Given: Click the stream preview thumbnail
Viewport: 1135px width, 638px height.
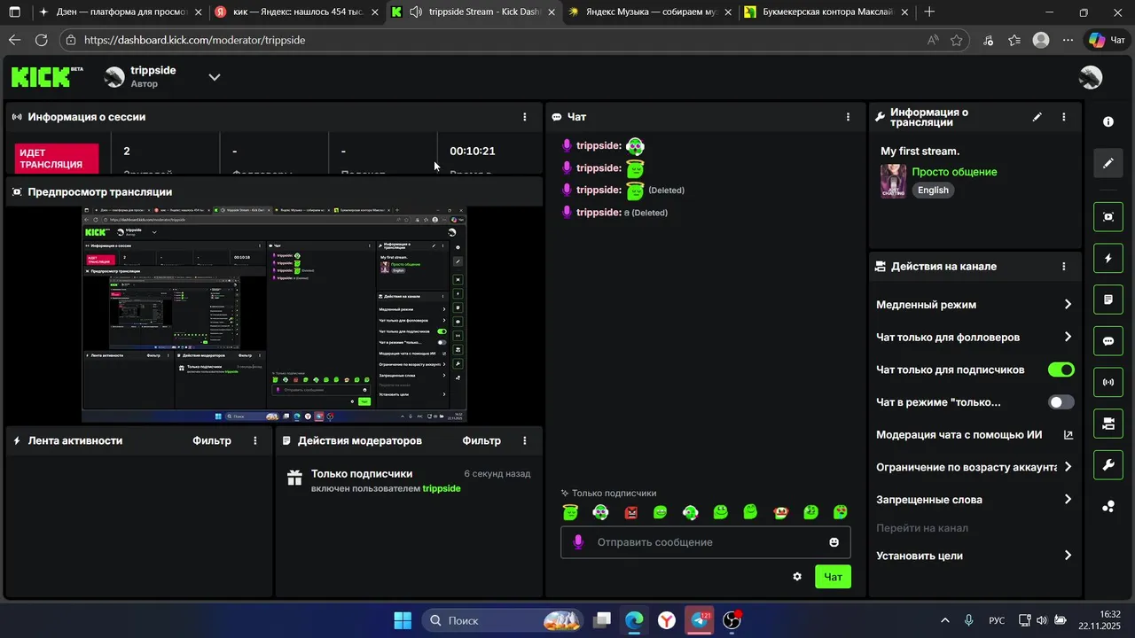Looking at the screenshot, I should [x=274, y=315].
